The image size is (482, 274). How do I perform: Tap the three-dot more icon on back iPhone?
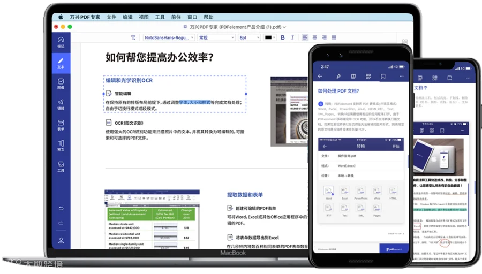coord(468,78)
